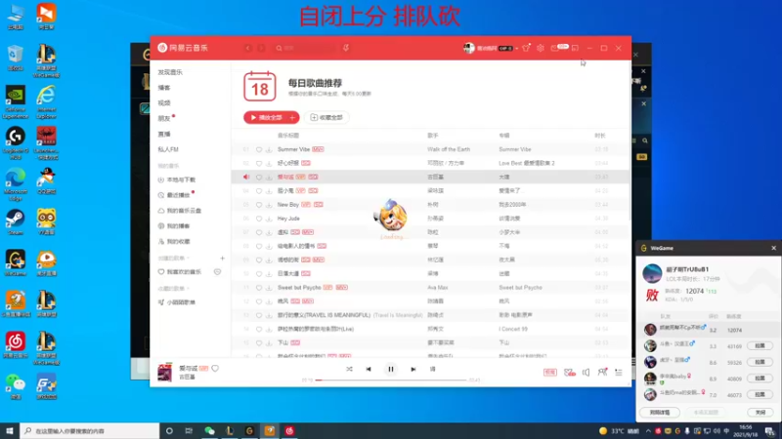The image size is (782, 439).
Task: Show hidden system tray icons chevron
Action: pyautogui.click(x=648, y=431)
